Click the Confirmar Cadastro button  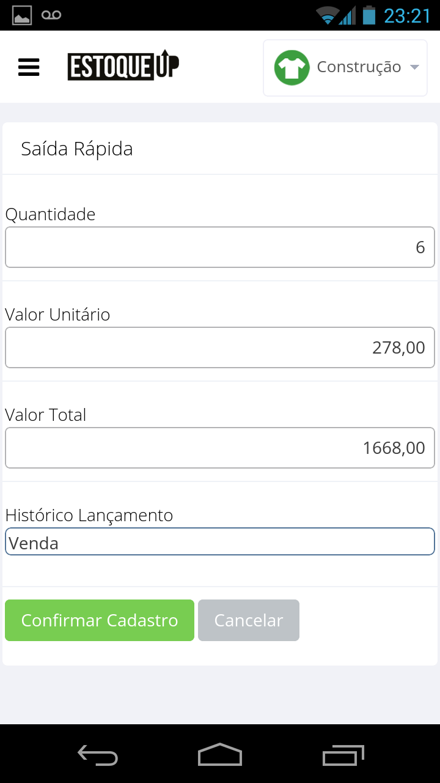coord(100,620)
